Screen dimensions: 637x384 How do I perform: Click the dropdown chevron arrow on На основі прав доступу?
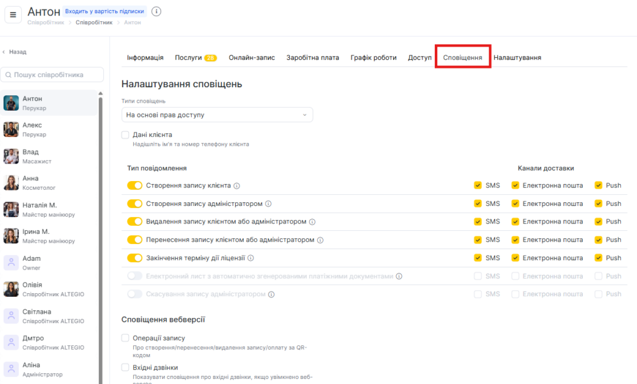[305, 115]
